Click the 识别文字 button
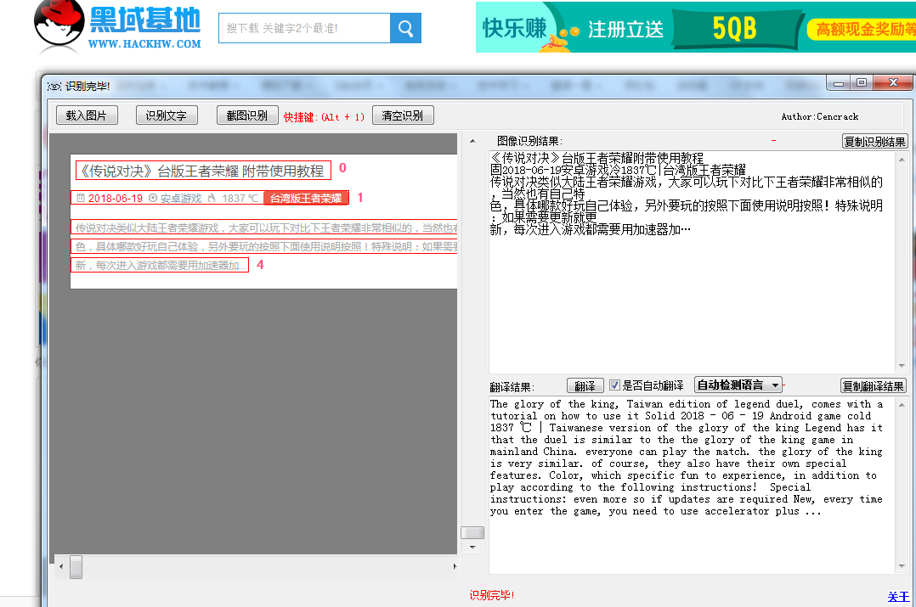Screen dimensions: 916x607 167,115
